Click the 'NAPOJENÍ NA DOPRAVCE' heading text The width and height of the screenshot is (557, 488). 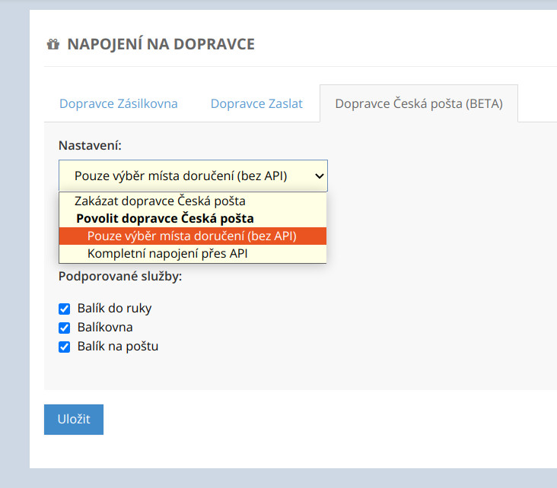(x=161, y=45)
